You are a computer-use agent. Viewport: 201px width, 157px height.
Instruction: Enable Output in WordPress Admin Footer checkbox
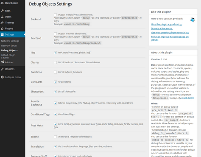coord(55,15)
